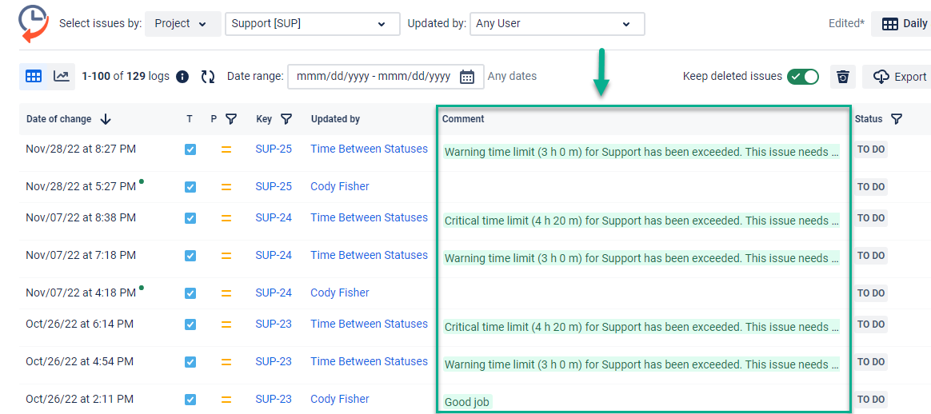Viewport: 931px width, 414px height.
Task: Open Time Between Statuses on 8:38 PM row
Action: tap(369, 217)
